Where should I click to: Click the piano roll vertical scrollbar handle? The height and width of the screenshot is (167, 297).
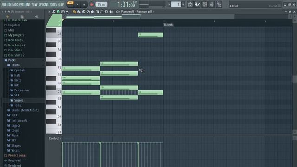[x=295, y=79]
